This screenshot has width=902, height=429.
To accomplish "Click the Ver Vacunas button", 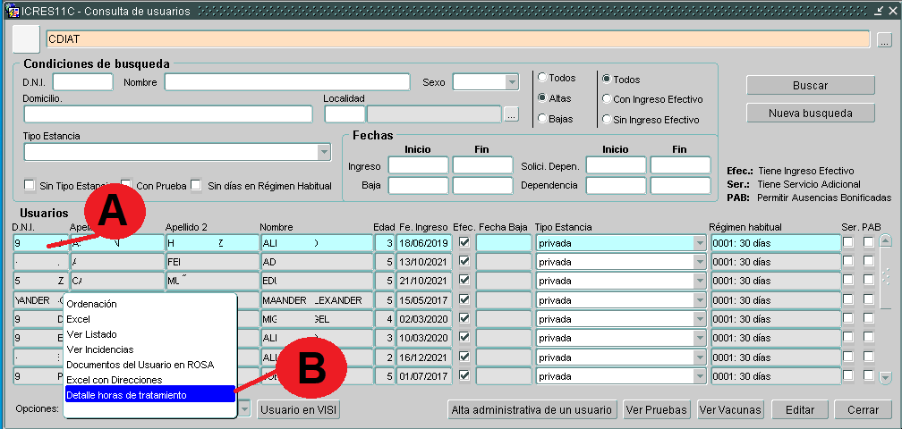I will click(x=729, y=409).
